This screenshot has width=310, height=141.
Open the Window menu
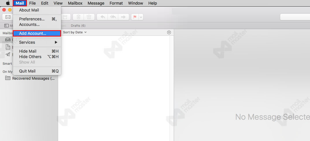[135, 3]
